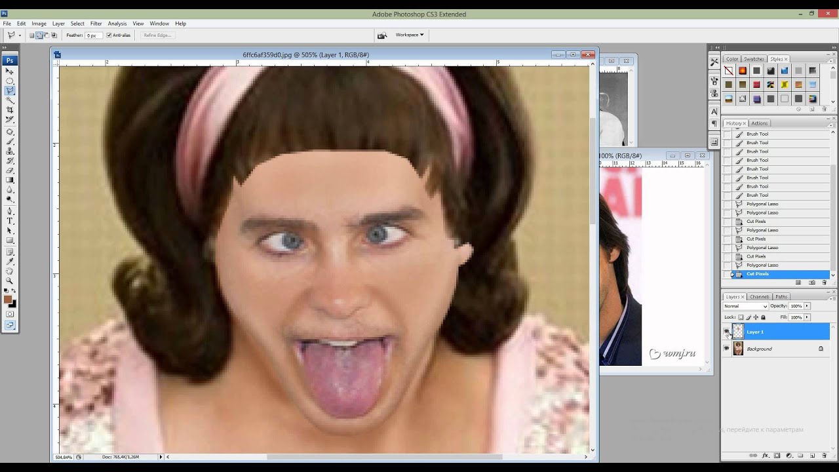Add a layer style via fx icon

765,456
